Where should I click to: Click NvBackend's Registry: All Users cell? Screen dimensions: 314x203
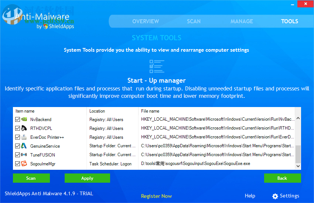click(106, 119)
